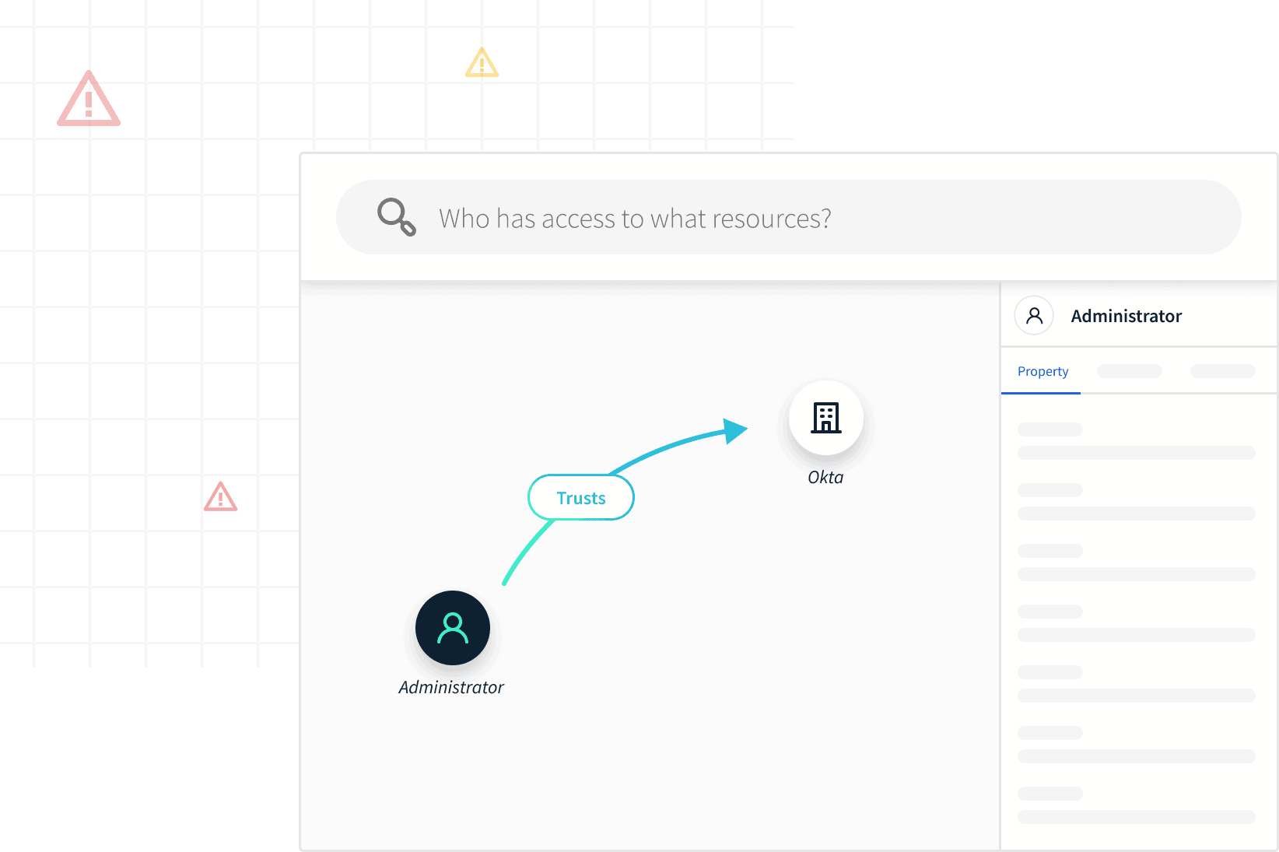Click the small red warning triangle
1279x852 pixels.
pos(220,496)
